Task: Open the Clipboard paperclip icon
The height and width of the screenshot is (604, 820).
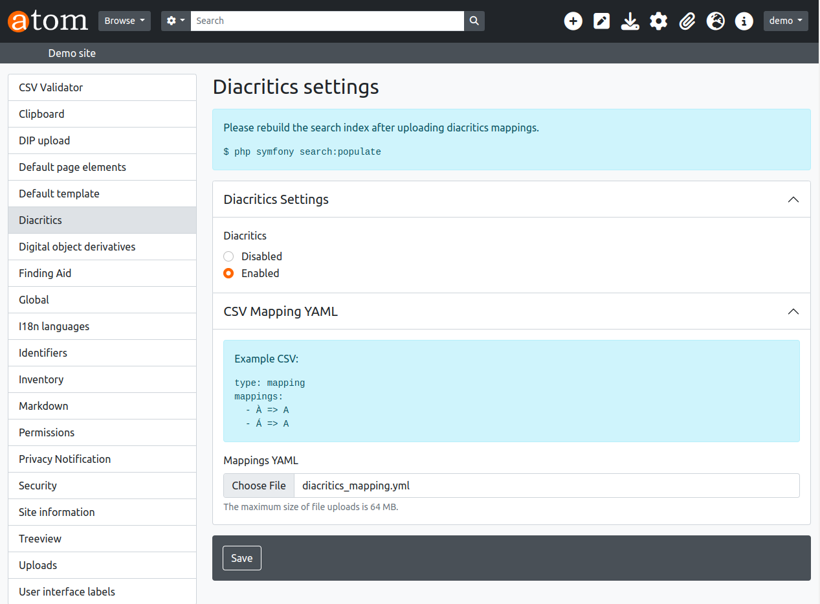Action: [x=687, y=21]
